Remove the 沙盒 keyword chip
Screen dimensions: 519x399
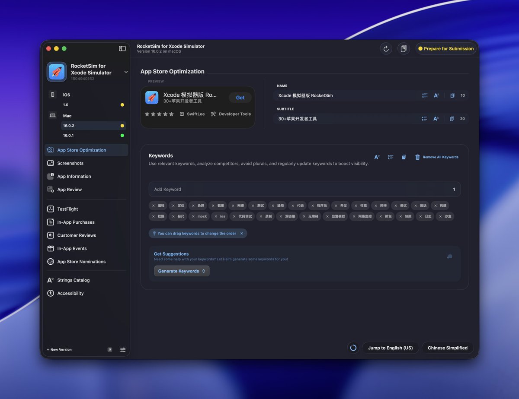click(x=440, y=216)
